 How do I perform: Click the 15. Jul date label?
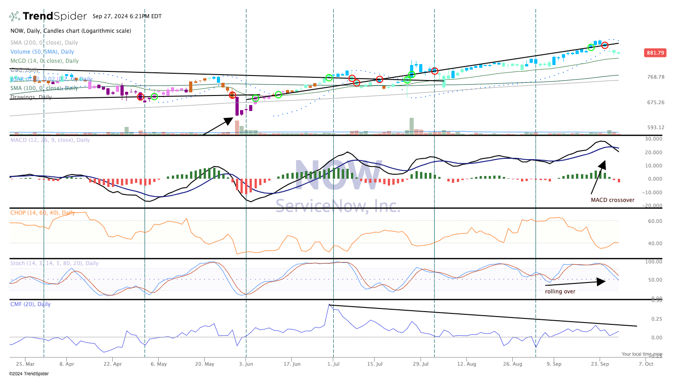375,364
